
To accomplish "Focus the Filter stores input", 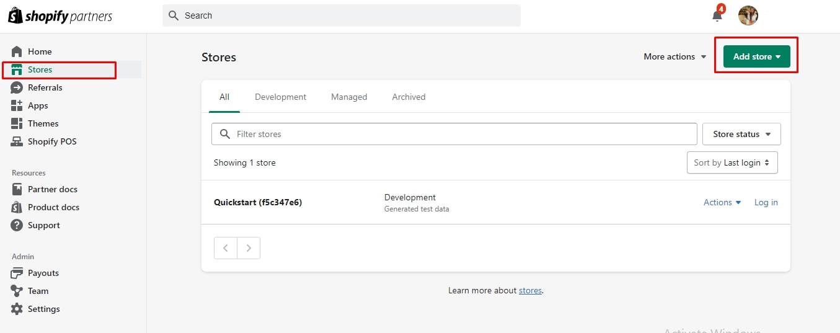I will point(454,134).
